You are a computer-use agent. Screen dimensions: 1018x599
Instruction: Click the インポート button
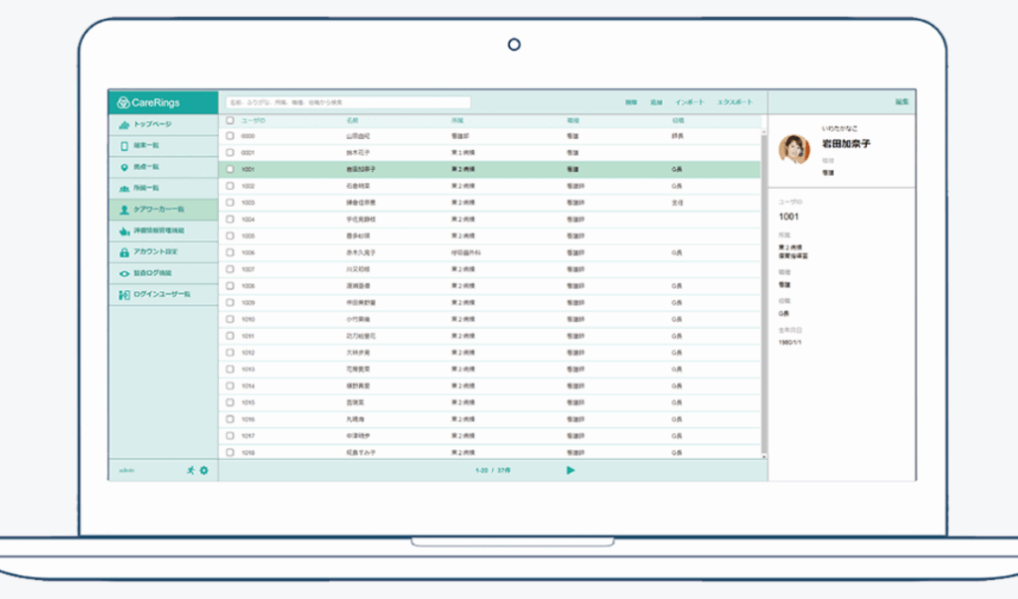click(x=690, y=102)
